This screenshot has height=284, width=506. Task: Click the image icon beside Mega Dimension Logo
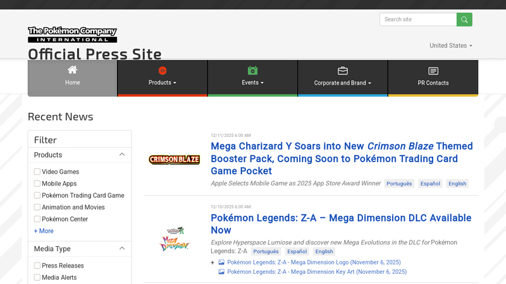pyautogui.click(x=221, y=262)
